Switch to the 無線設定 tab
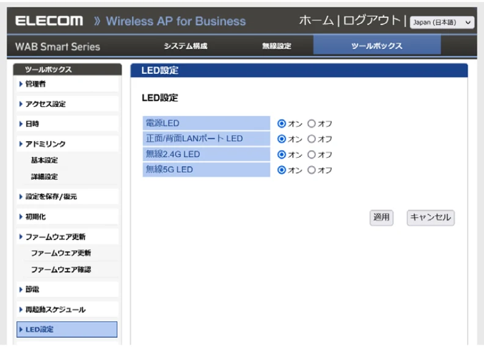The width and height of the screenshot is (484, 347). pyautogui.click(x=277, y=46)
